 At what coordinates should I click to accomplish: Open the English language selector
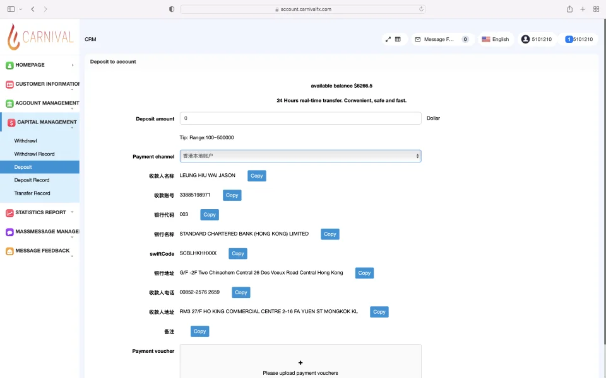496,39
